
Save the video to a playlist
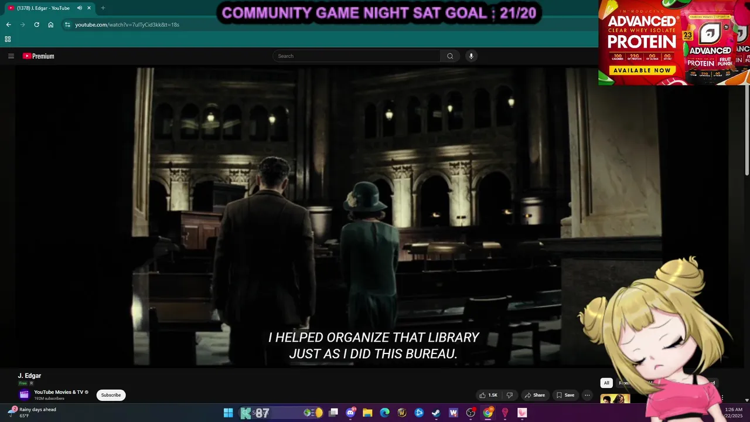click(x=565, y=395)
